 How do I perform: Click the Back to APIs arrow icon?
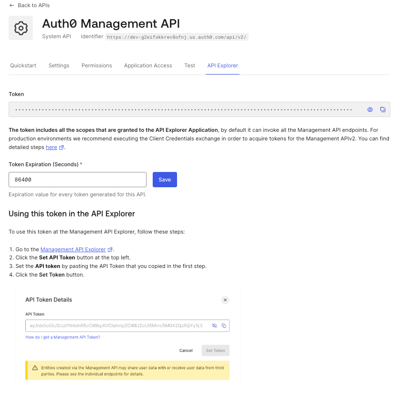click(11, 5)
